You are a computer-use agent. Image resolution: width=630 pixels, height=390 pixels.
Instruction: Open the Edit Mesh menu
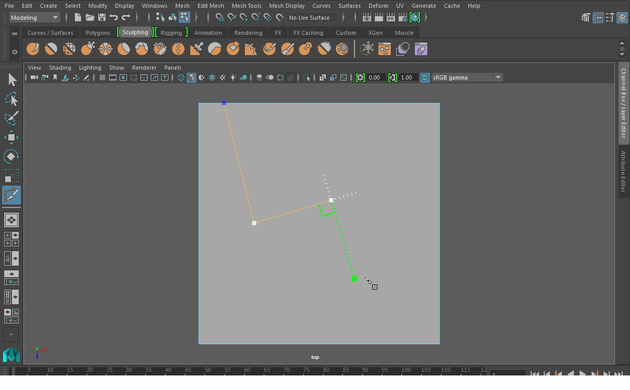pos(211,6)
